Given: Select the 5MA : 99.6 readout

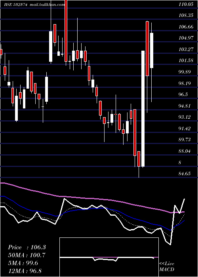Looking at the screenshot, I should [x=23, y=263].
